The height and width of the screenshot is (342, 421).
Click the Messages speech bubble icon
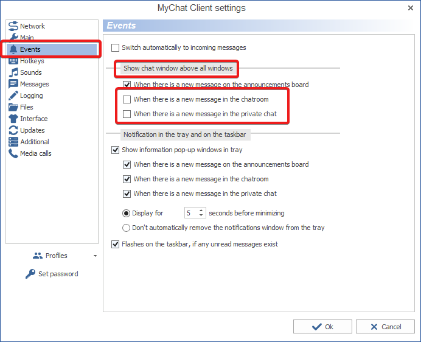click(13, 84)
